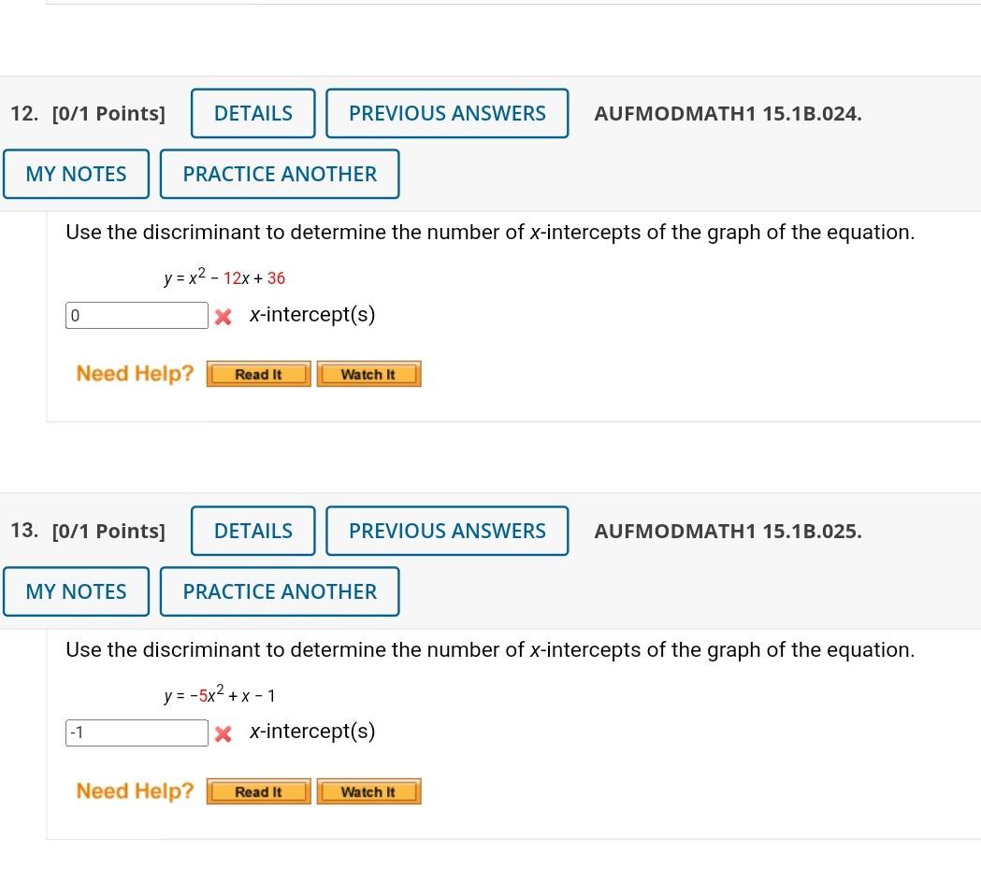Click the Need Help label on question 13
Screen dimensions: 981x896
134,790
